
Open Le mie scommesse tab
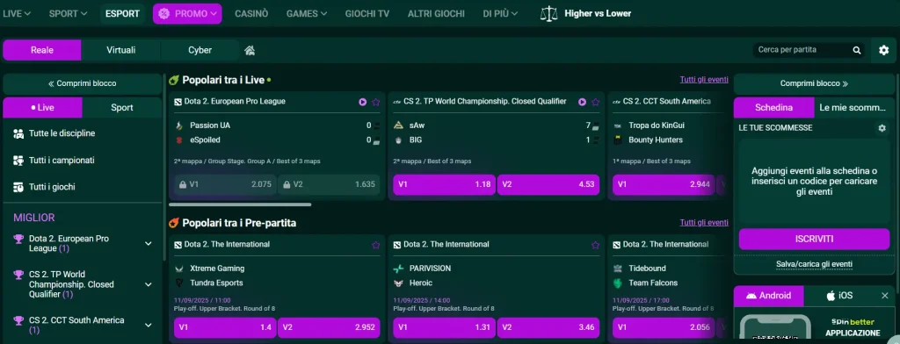point(854,107)
